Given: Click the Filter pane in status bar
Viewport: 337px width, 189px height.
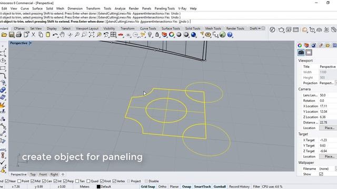Looking at the screenshot, I should (256, 187).
